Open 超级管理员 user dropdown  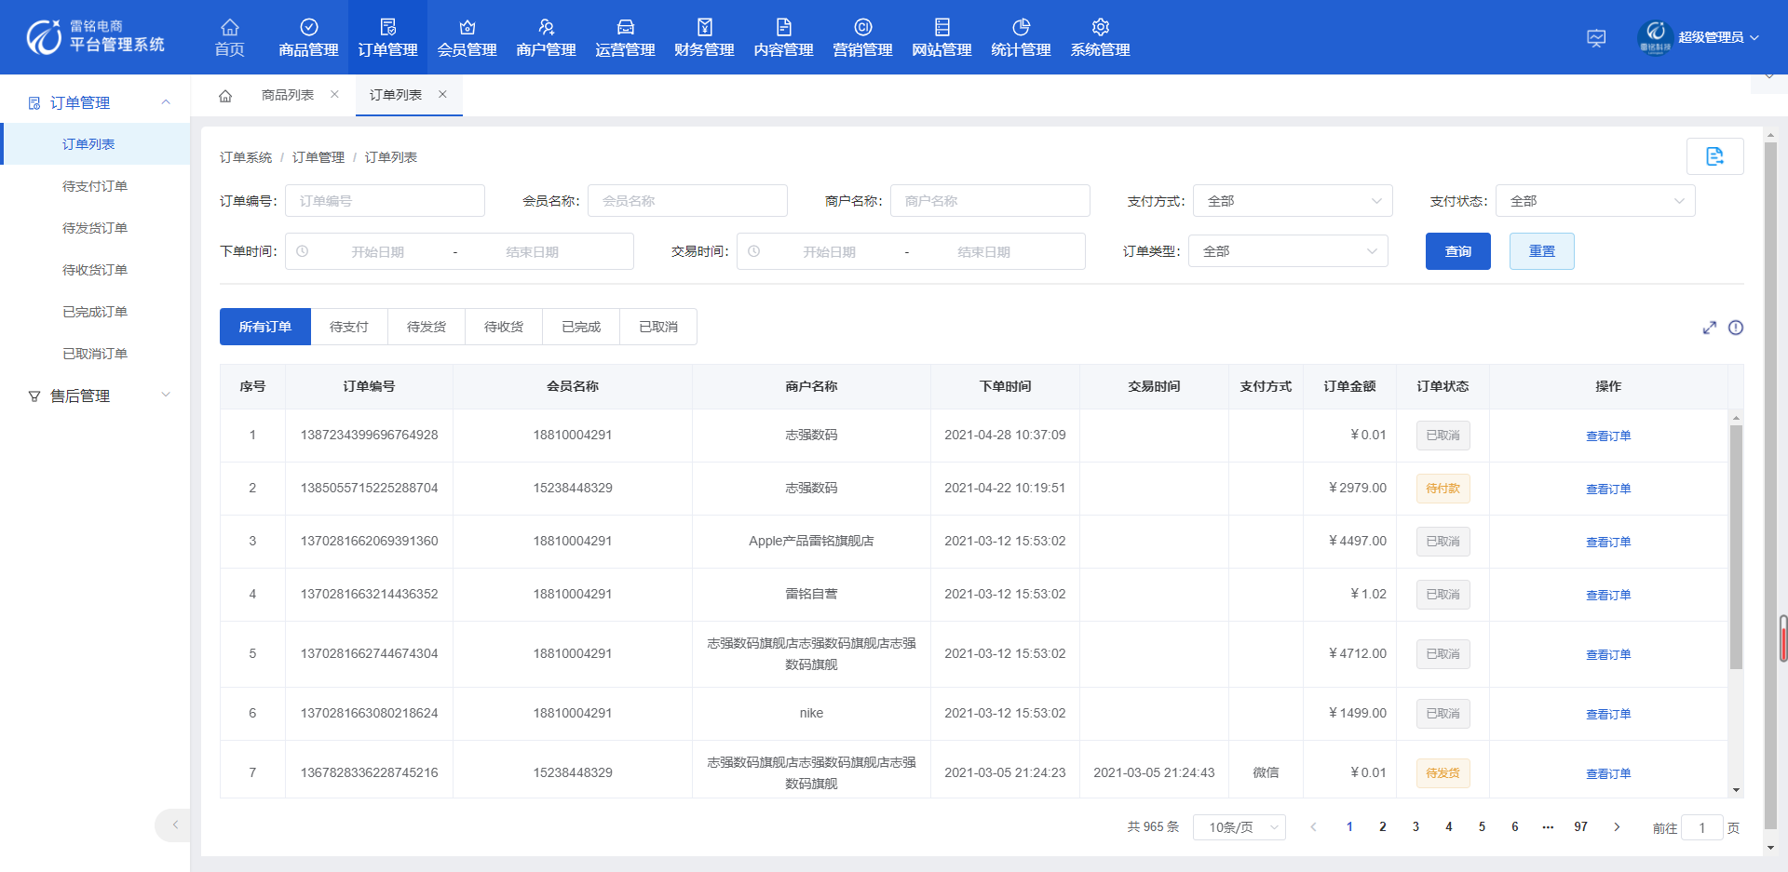(1700, 38)
